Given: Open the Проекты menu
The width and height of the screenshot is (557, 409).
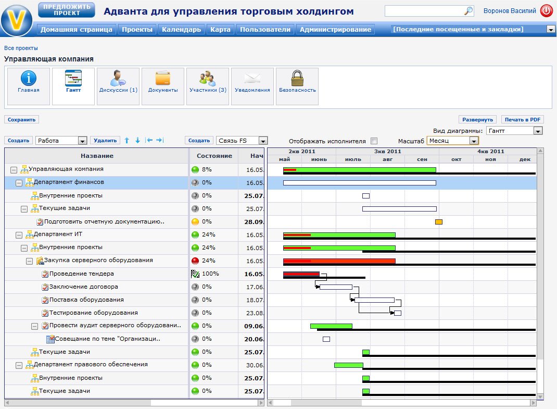Looking at the screenshot, I should click(x=137, y=30).
